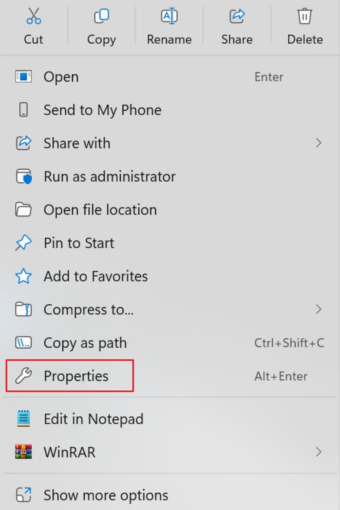Click the Run as administrator shield icon
The height and width of the screenshot is (510, 340).
pyautogui.click(x=24, y=176)
